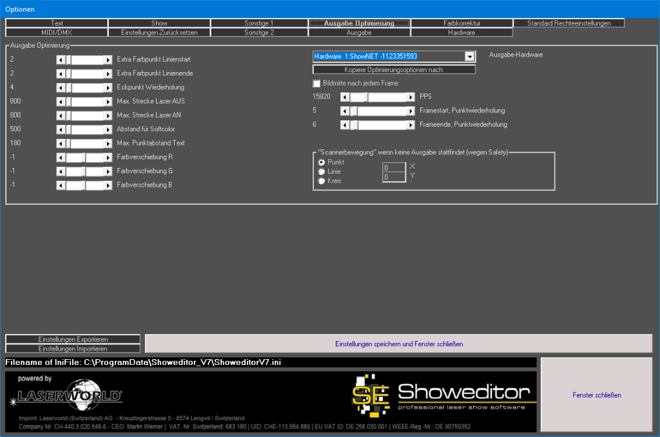This screenshot has width=660, height=437.
Task: Open the Ausgabe-Hardware dropdown
Action: (x=469, y=57)
